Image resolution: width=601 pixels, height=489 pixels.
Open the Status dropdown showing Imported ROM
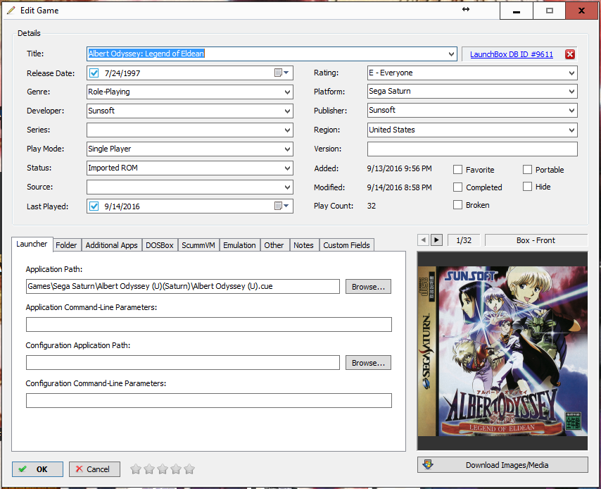pyautogui.click(x=287, y=168)
